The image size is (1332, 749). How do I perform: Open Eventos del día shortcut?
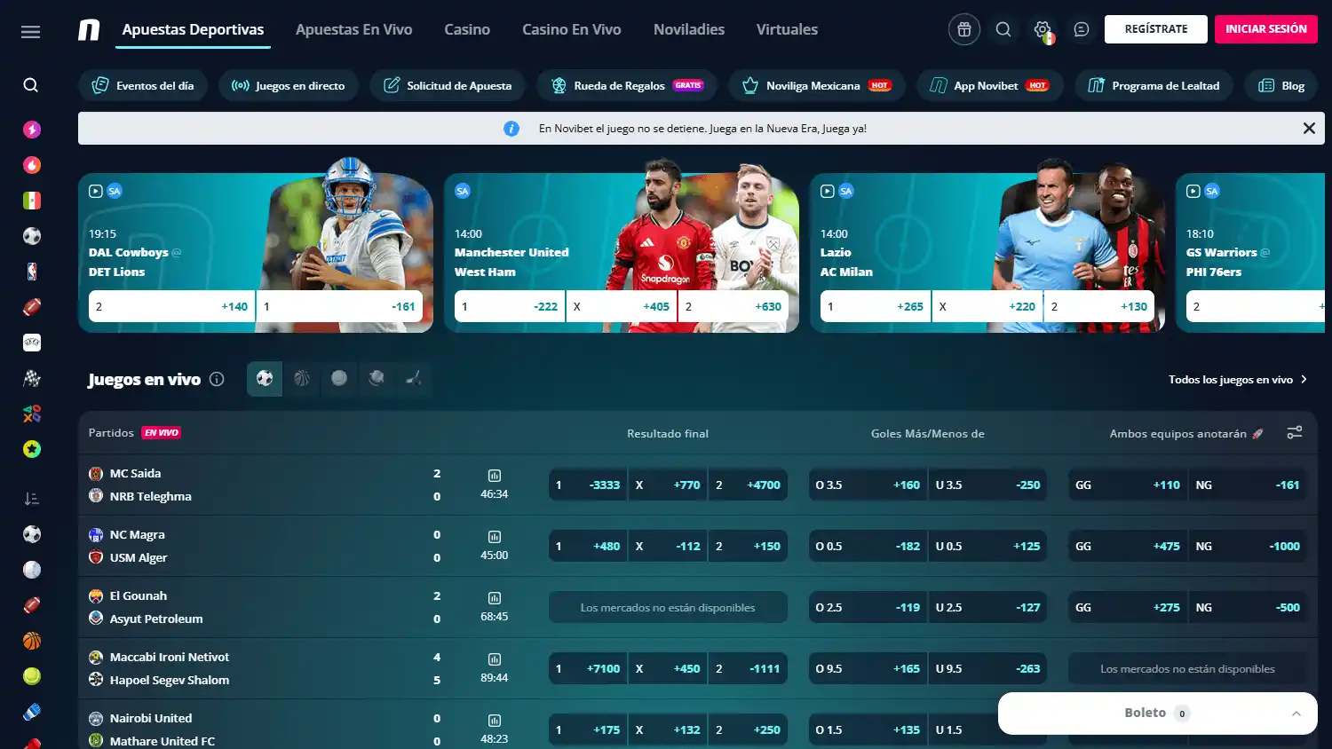143,86
